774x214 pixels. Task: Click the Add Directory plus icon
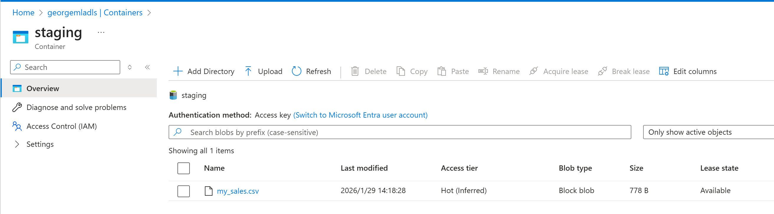click(178, 71)
